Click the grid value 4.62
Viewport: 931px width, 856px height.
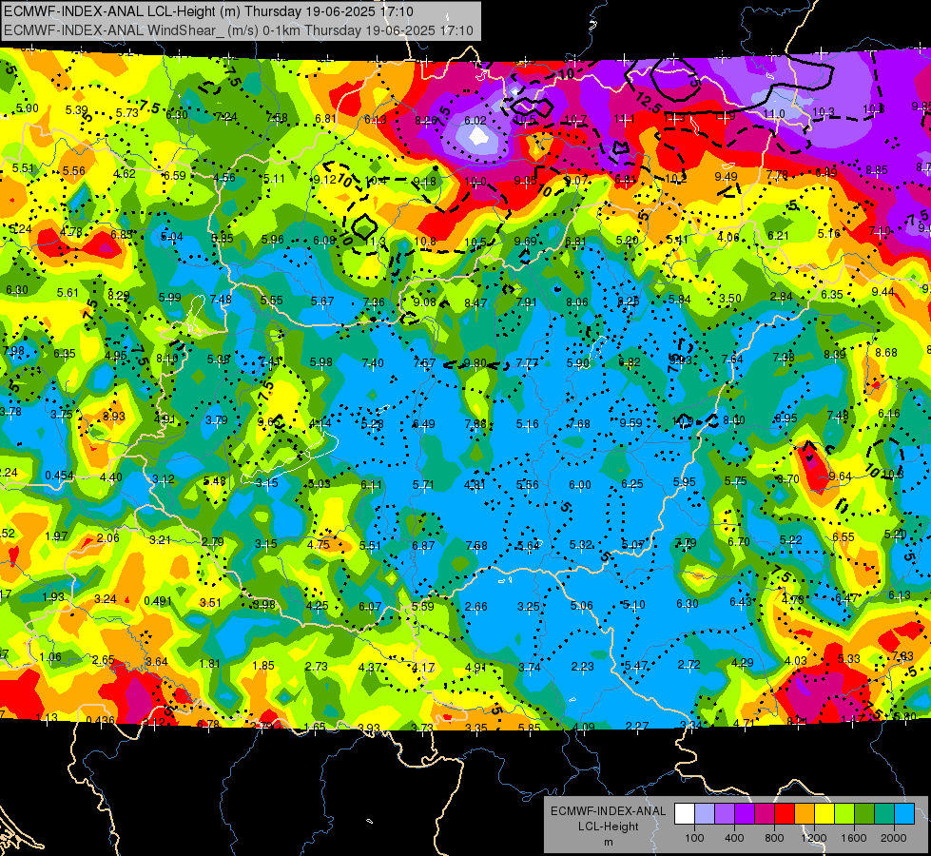[124, 173]
